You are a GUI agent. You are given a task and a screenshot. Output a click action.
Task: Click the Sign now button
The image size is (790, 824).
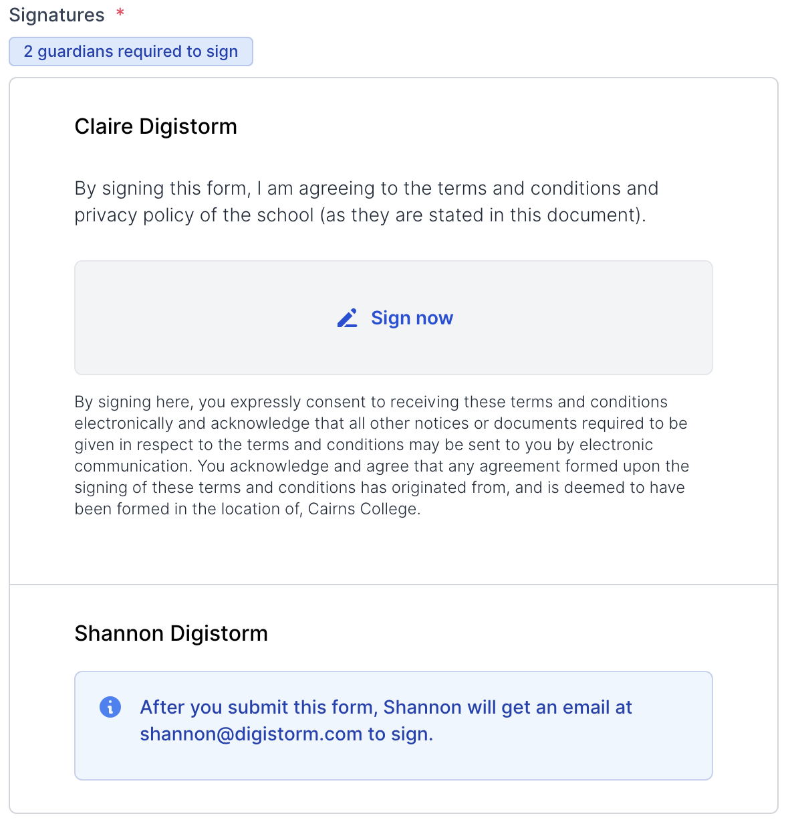tap(394, 318)
